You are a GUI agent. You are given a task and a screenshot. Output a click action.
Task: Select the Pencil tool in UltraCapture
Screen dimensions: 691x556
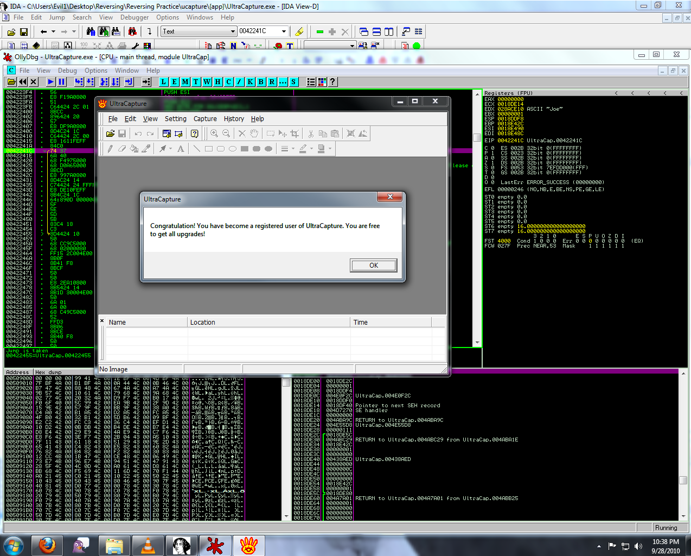pyautogui.click(x=110, y=149)
